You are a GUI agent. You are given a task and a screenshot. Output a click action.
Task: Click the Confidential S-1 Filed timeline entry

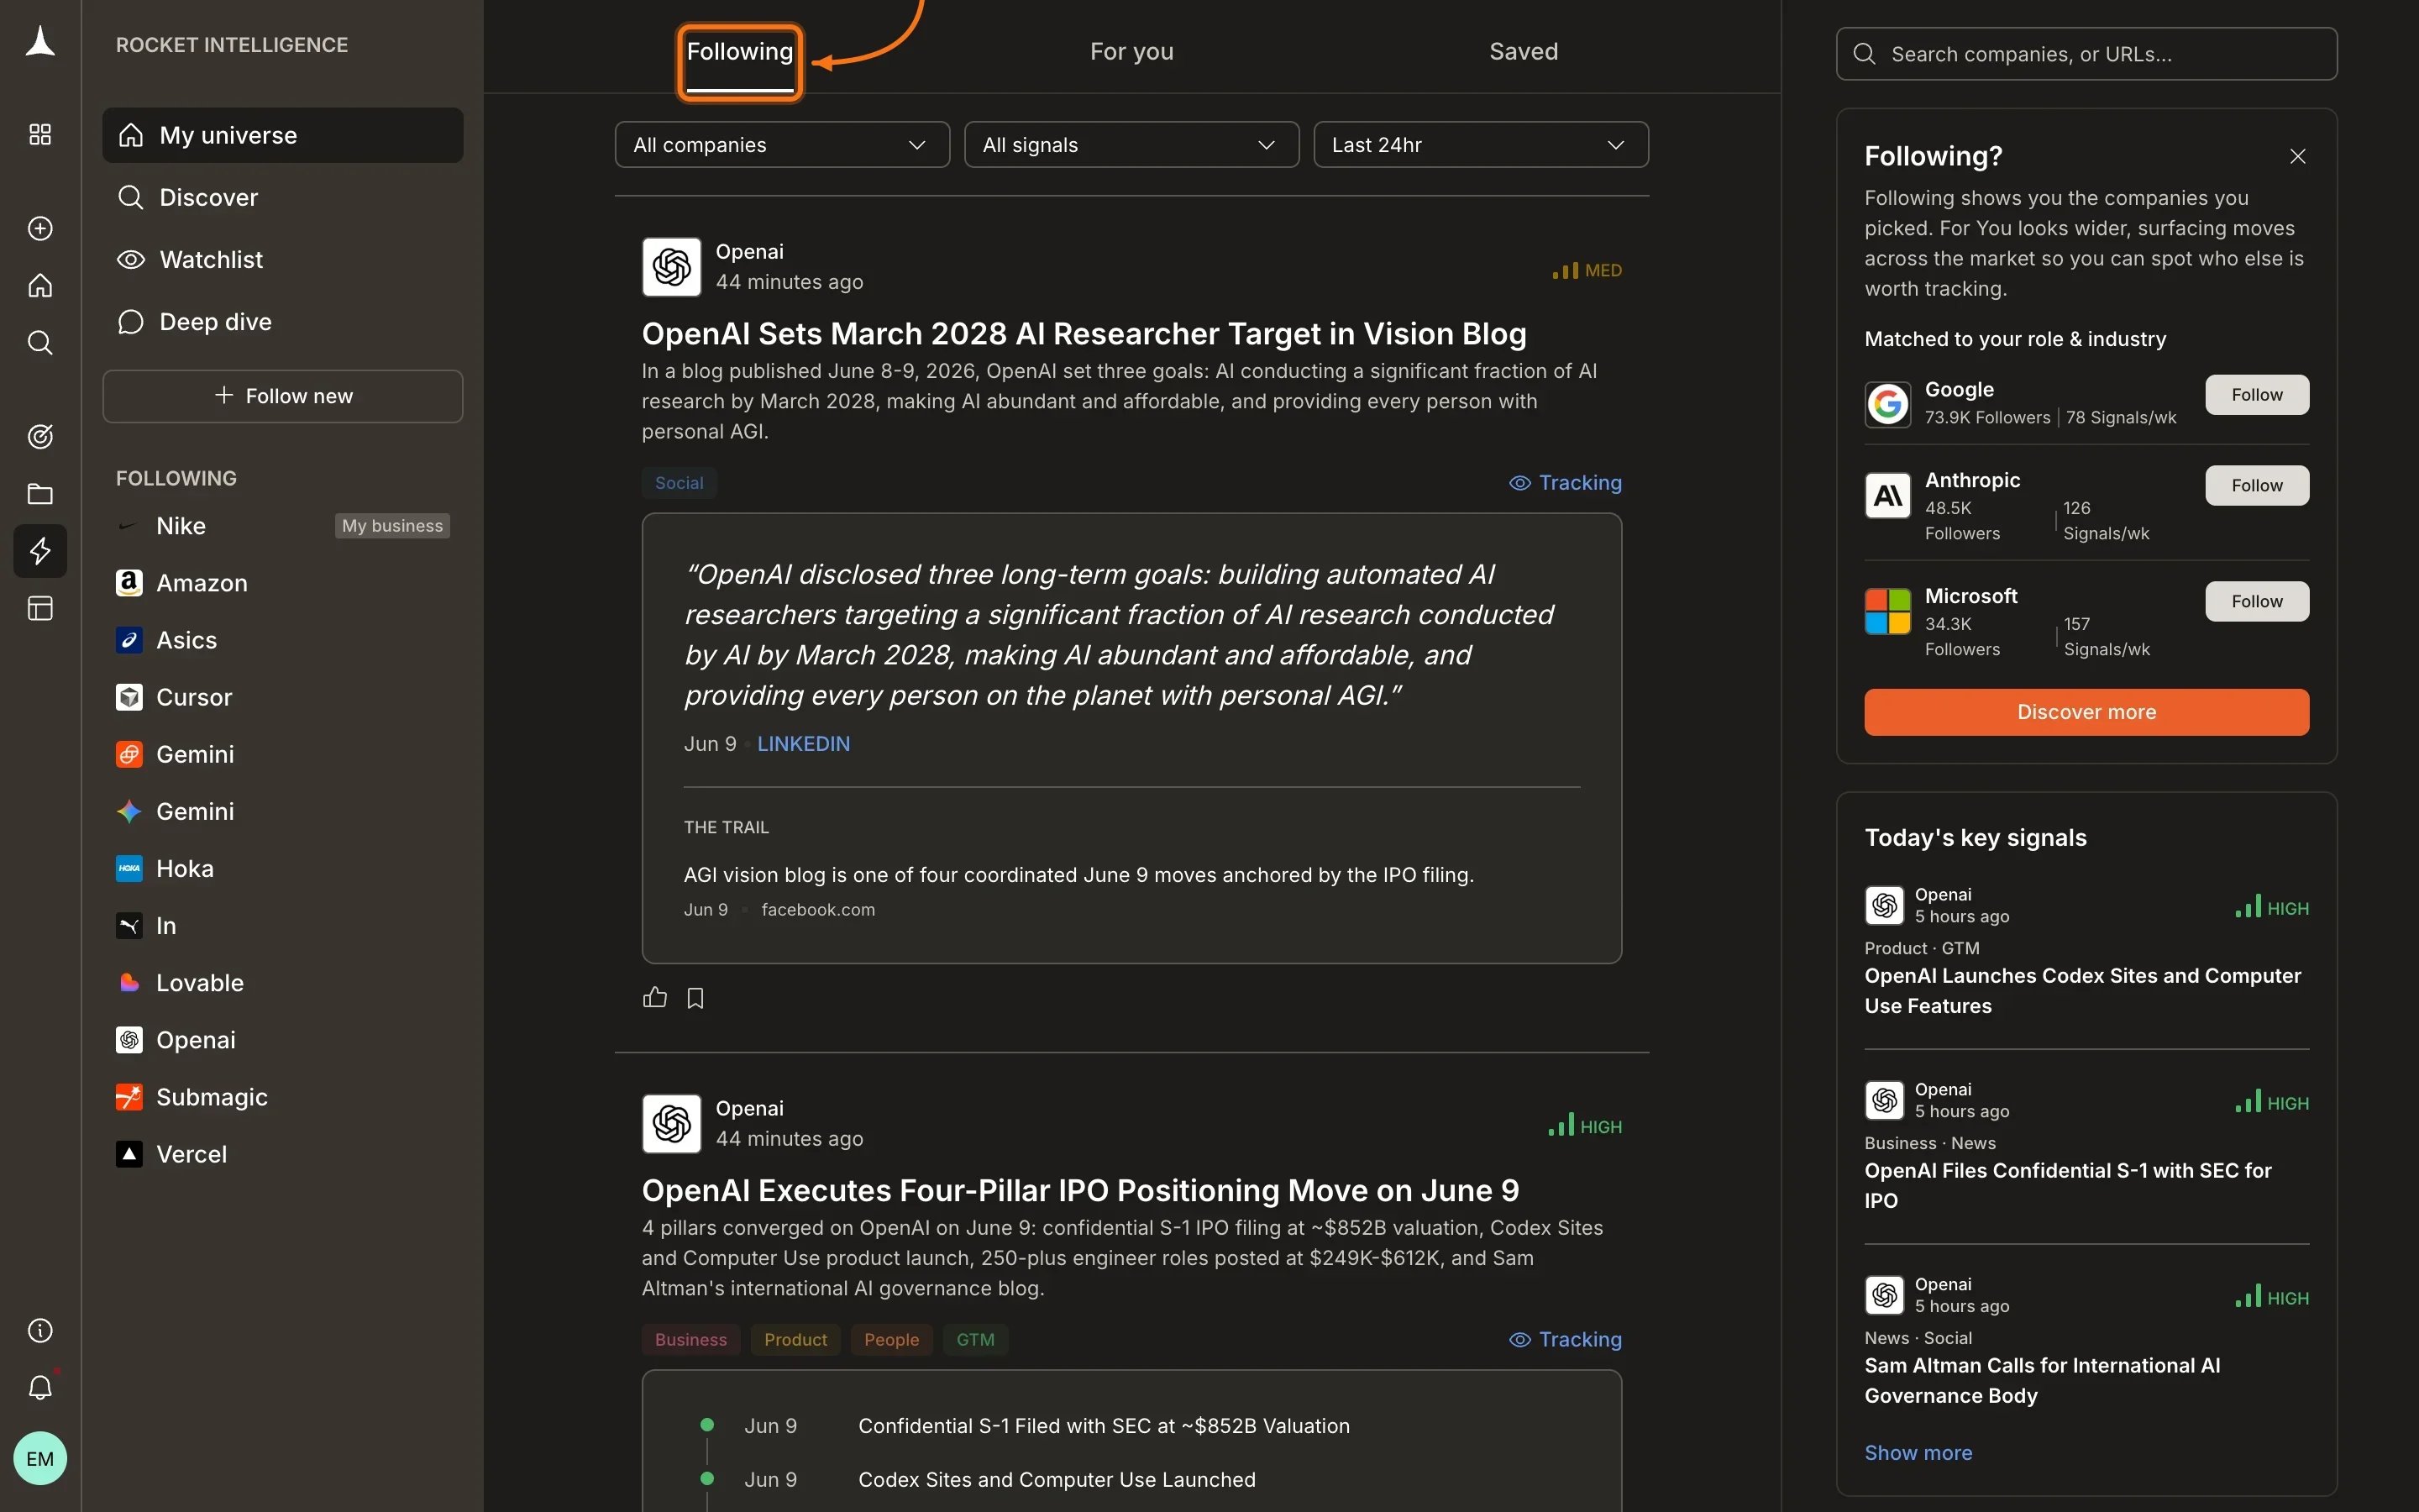click(1104, 1426)
